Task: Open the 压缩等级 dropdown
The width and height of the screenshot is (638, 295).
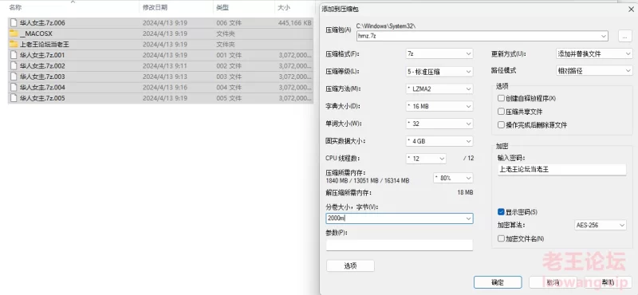Action: click(439, 72)
